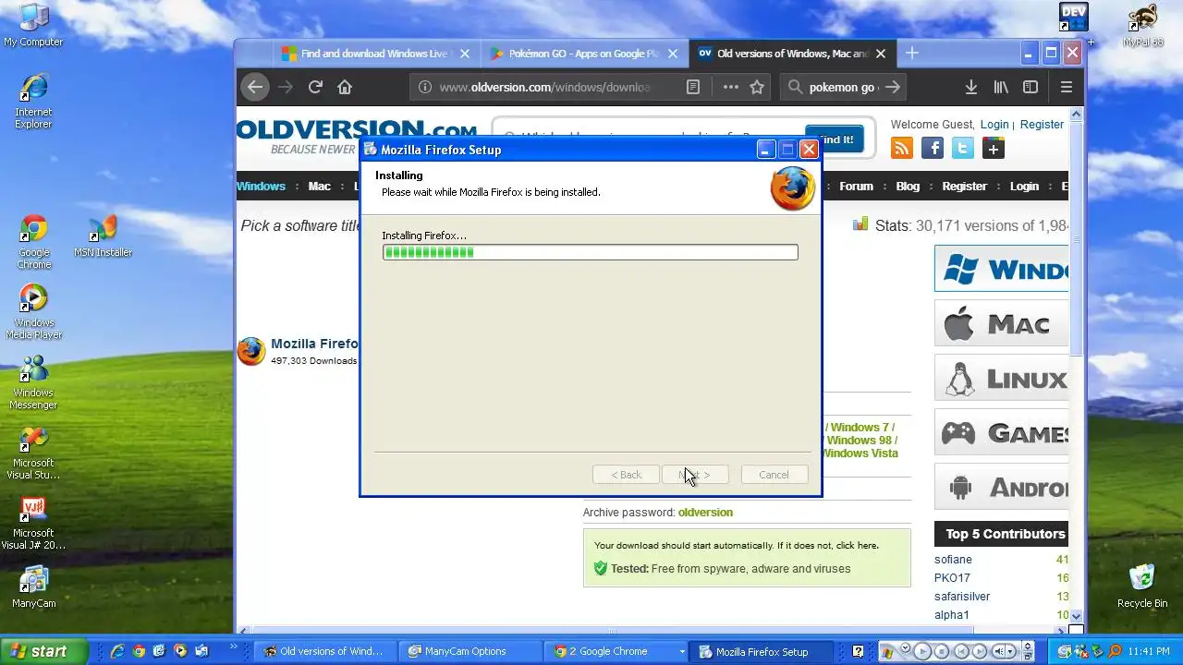Click the orange RSS feed icon
1183x665 pixels.
click(901, 148)
